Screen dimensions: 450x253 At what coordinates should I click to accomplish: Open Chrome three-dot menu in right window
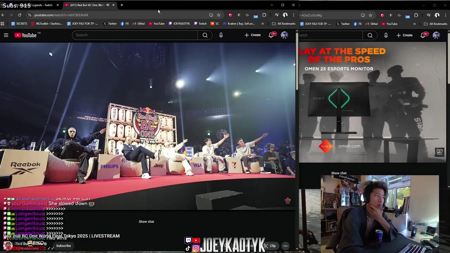click(445, 15)
